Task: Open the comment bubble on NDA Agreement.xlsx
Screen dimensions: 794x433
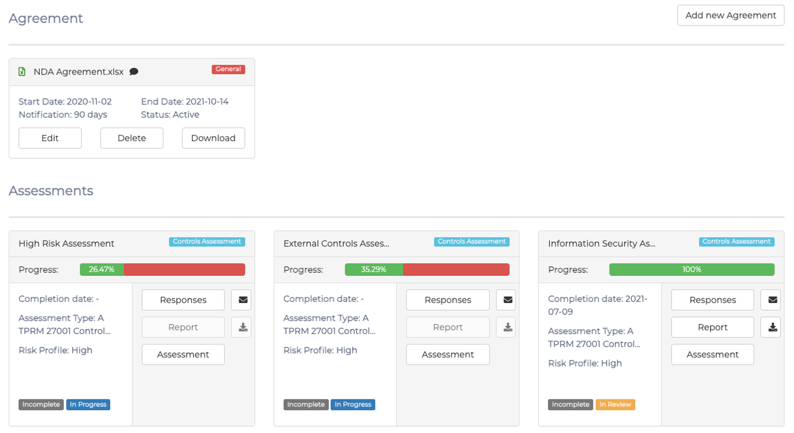Action: pyautogui.click(x=134, y=71)
